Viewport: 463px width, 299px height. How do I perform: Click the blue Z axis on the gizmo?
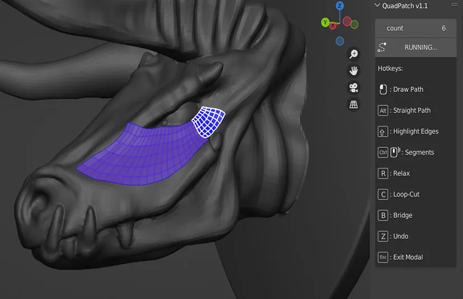[x=340, y=6]
